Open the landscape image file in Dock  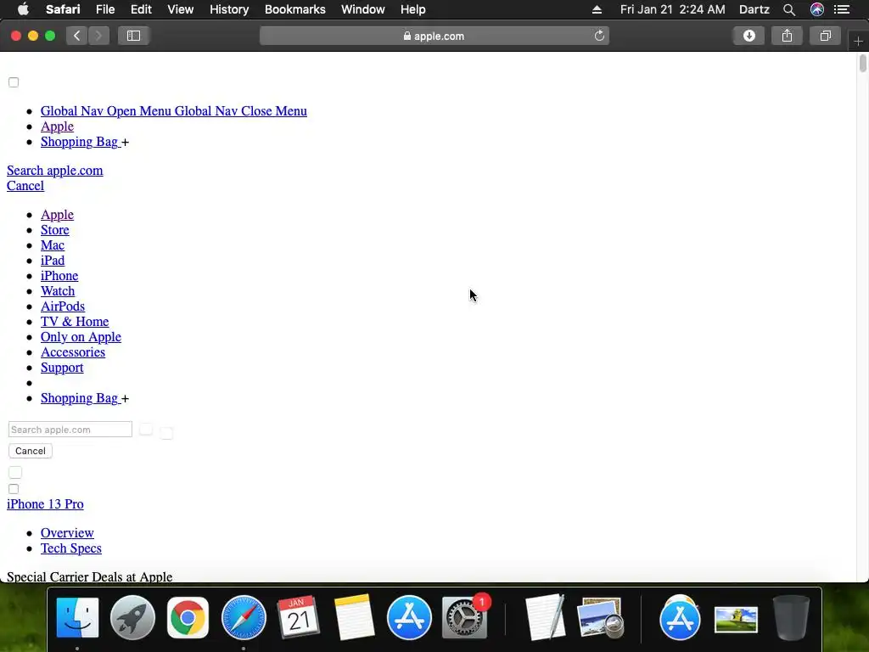tap(736, 620)
